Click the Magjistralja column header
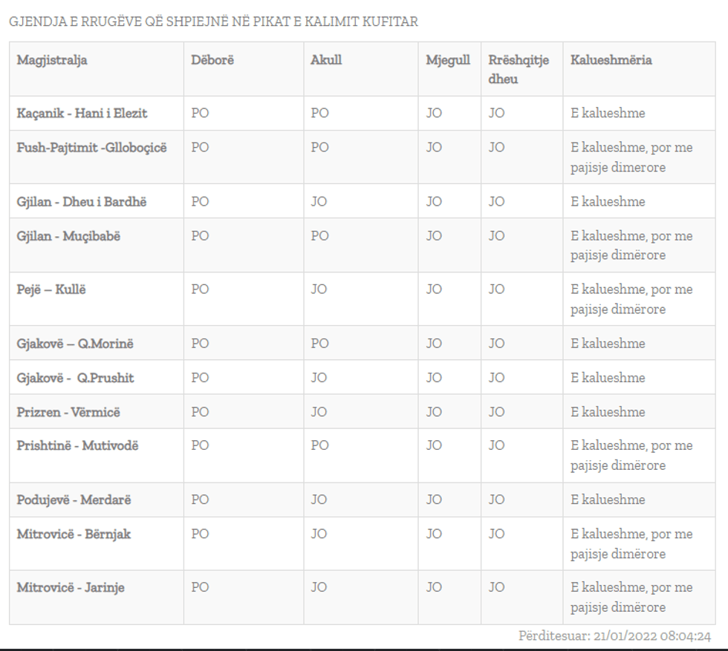The height and width of the screenshot is (651, 728). point(52,60)
